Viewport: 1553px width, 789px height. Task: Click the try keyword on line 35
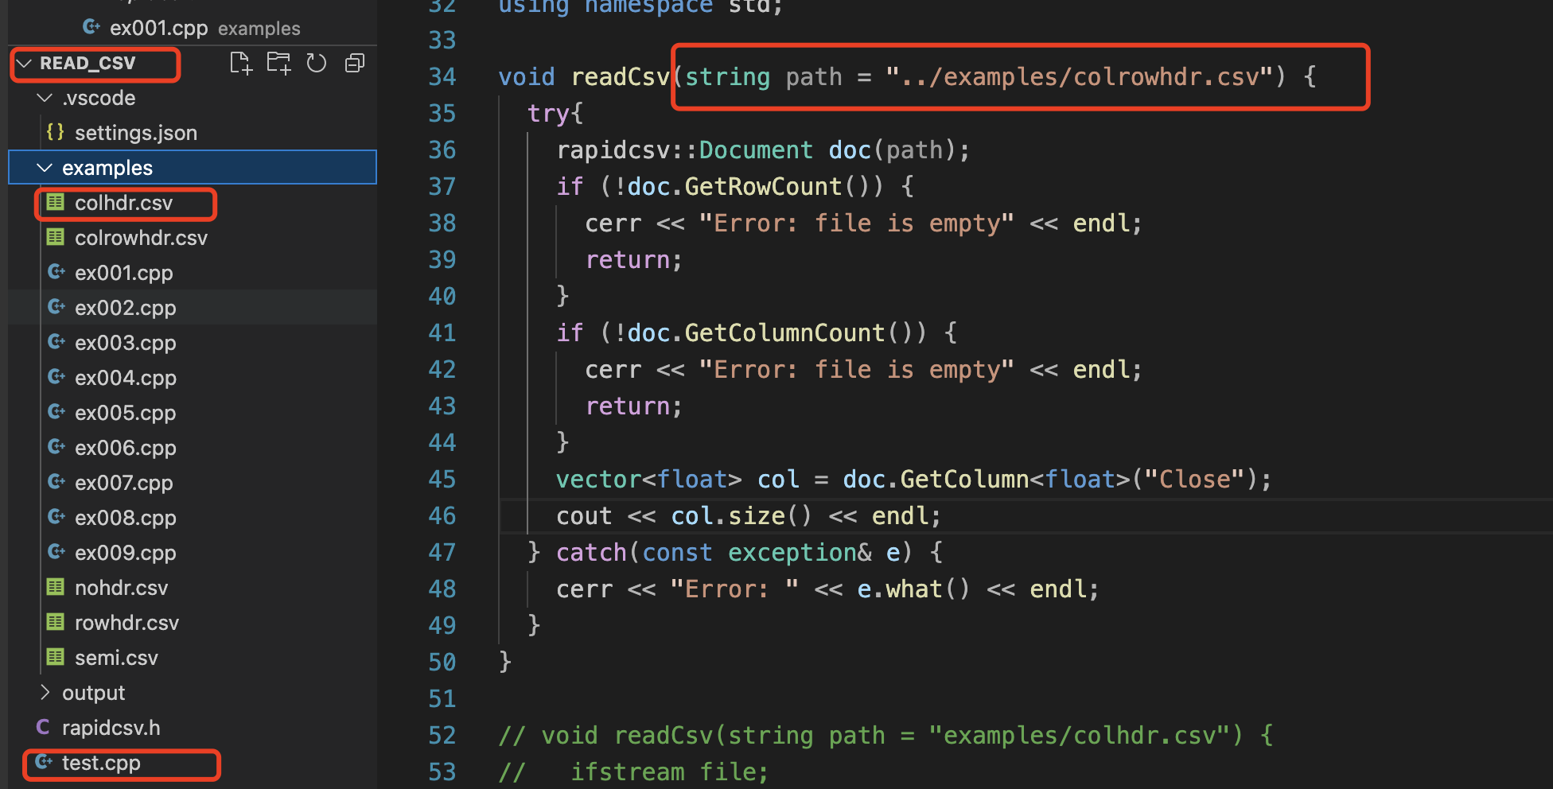tap(547, 114)
